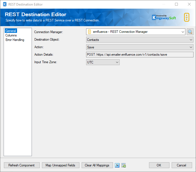Click the Input Time Zone label
Image resolution: width=196 pixels, height=172 pixels.
(46, 62)
